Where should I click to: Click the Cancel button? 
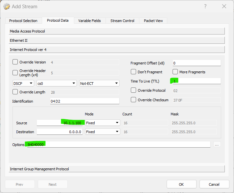214,184
